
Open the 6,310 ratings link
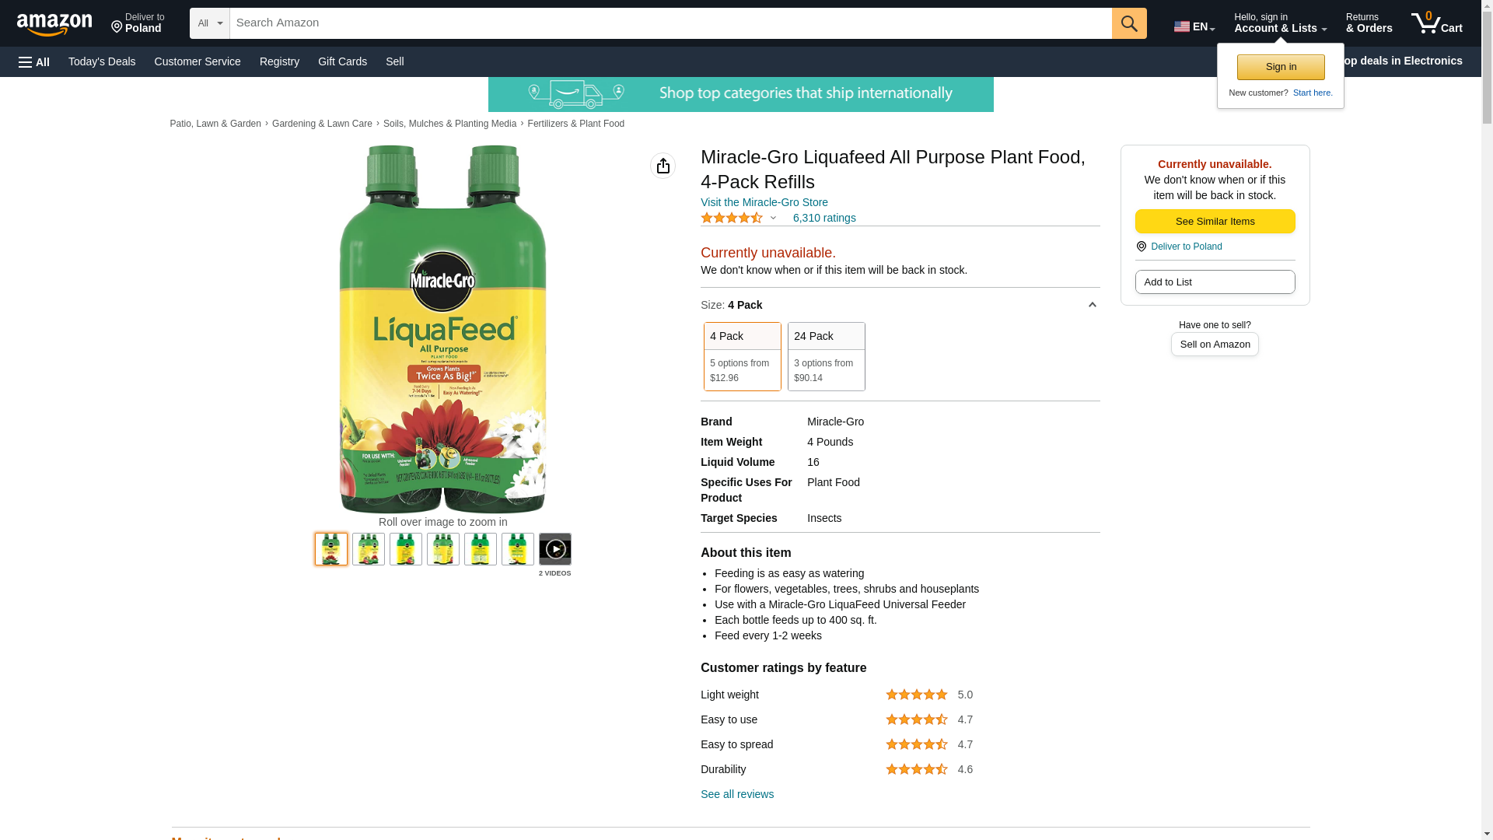pyautogui.click(x=823, y=219)
